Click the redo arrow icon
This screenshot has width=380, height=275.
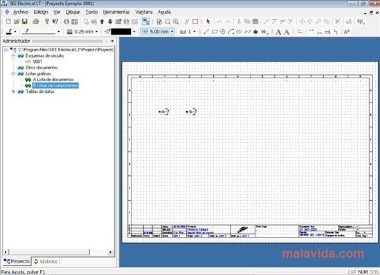pos(228,21)
